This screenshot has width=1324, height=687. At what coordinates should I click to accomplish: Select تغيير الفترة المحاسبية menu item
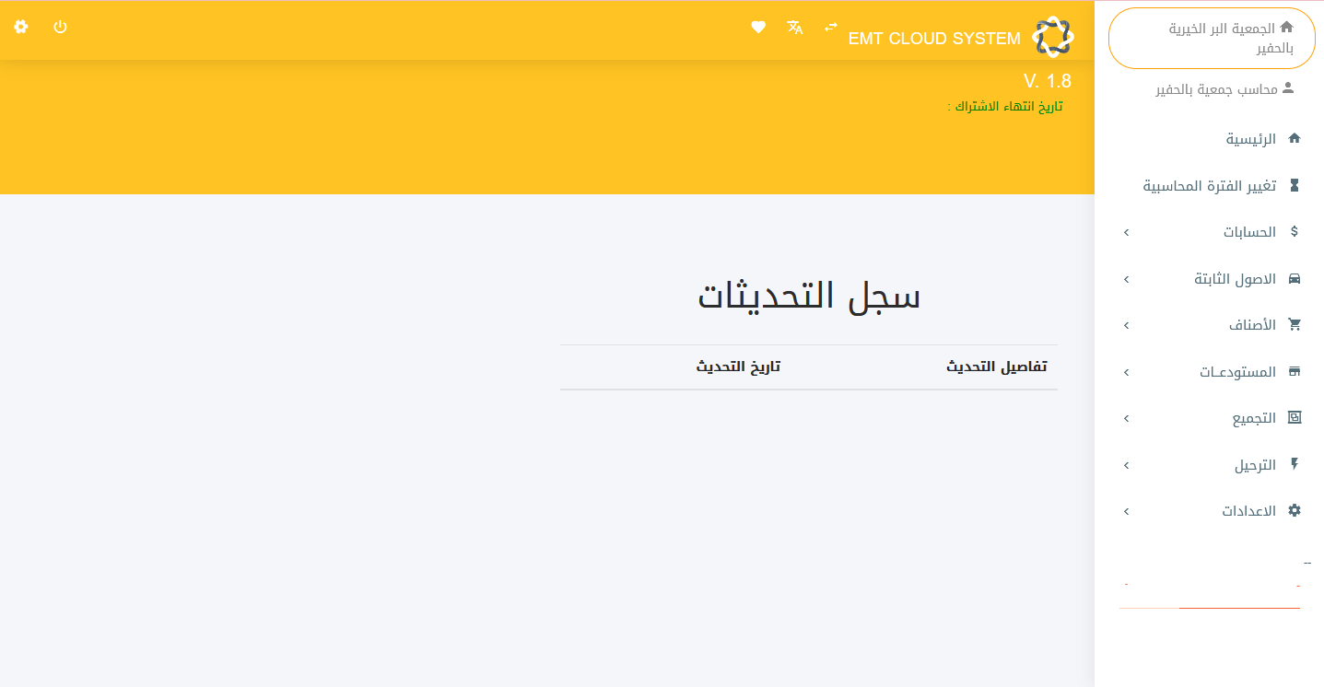pos(1211,184)
